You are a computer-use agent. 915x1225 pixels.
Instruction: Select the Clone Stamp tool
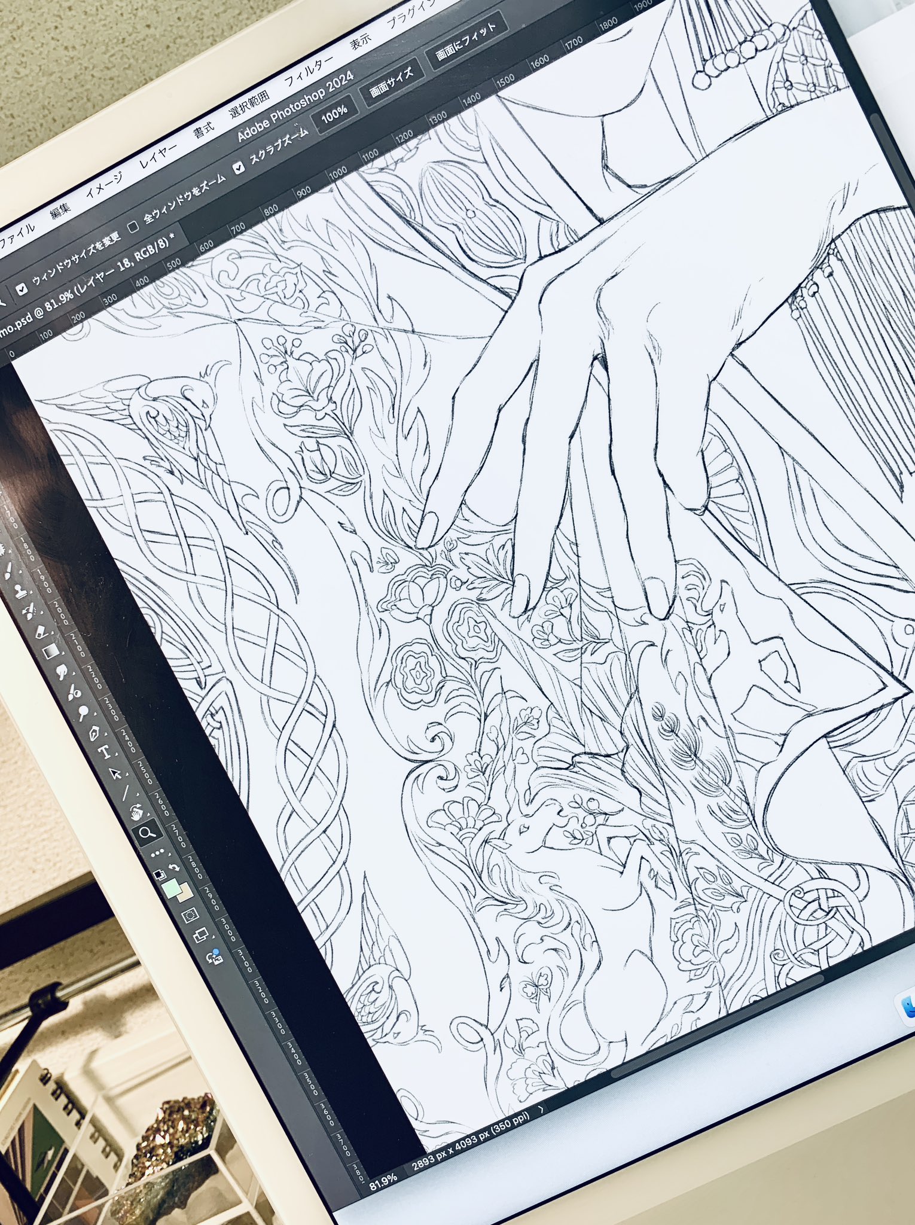click(x=20, y=592)
